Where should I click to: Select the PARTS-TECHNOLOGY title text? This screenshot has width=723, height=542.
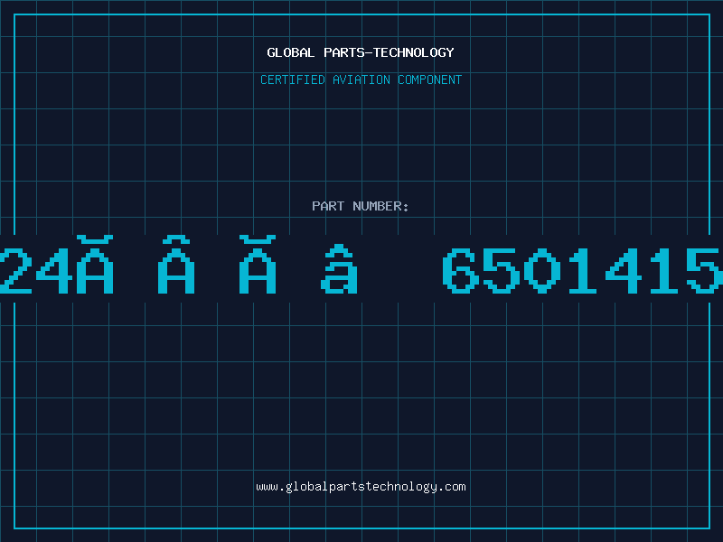[389, 52]
